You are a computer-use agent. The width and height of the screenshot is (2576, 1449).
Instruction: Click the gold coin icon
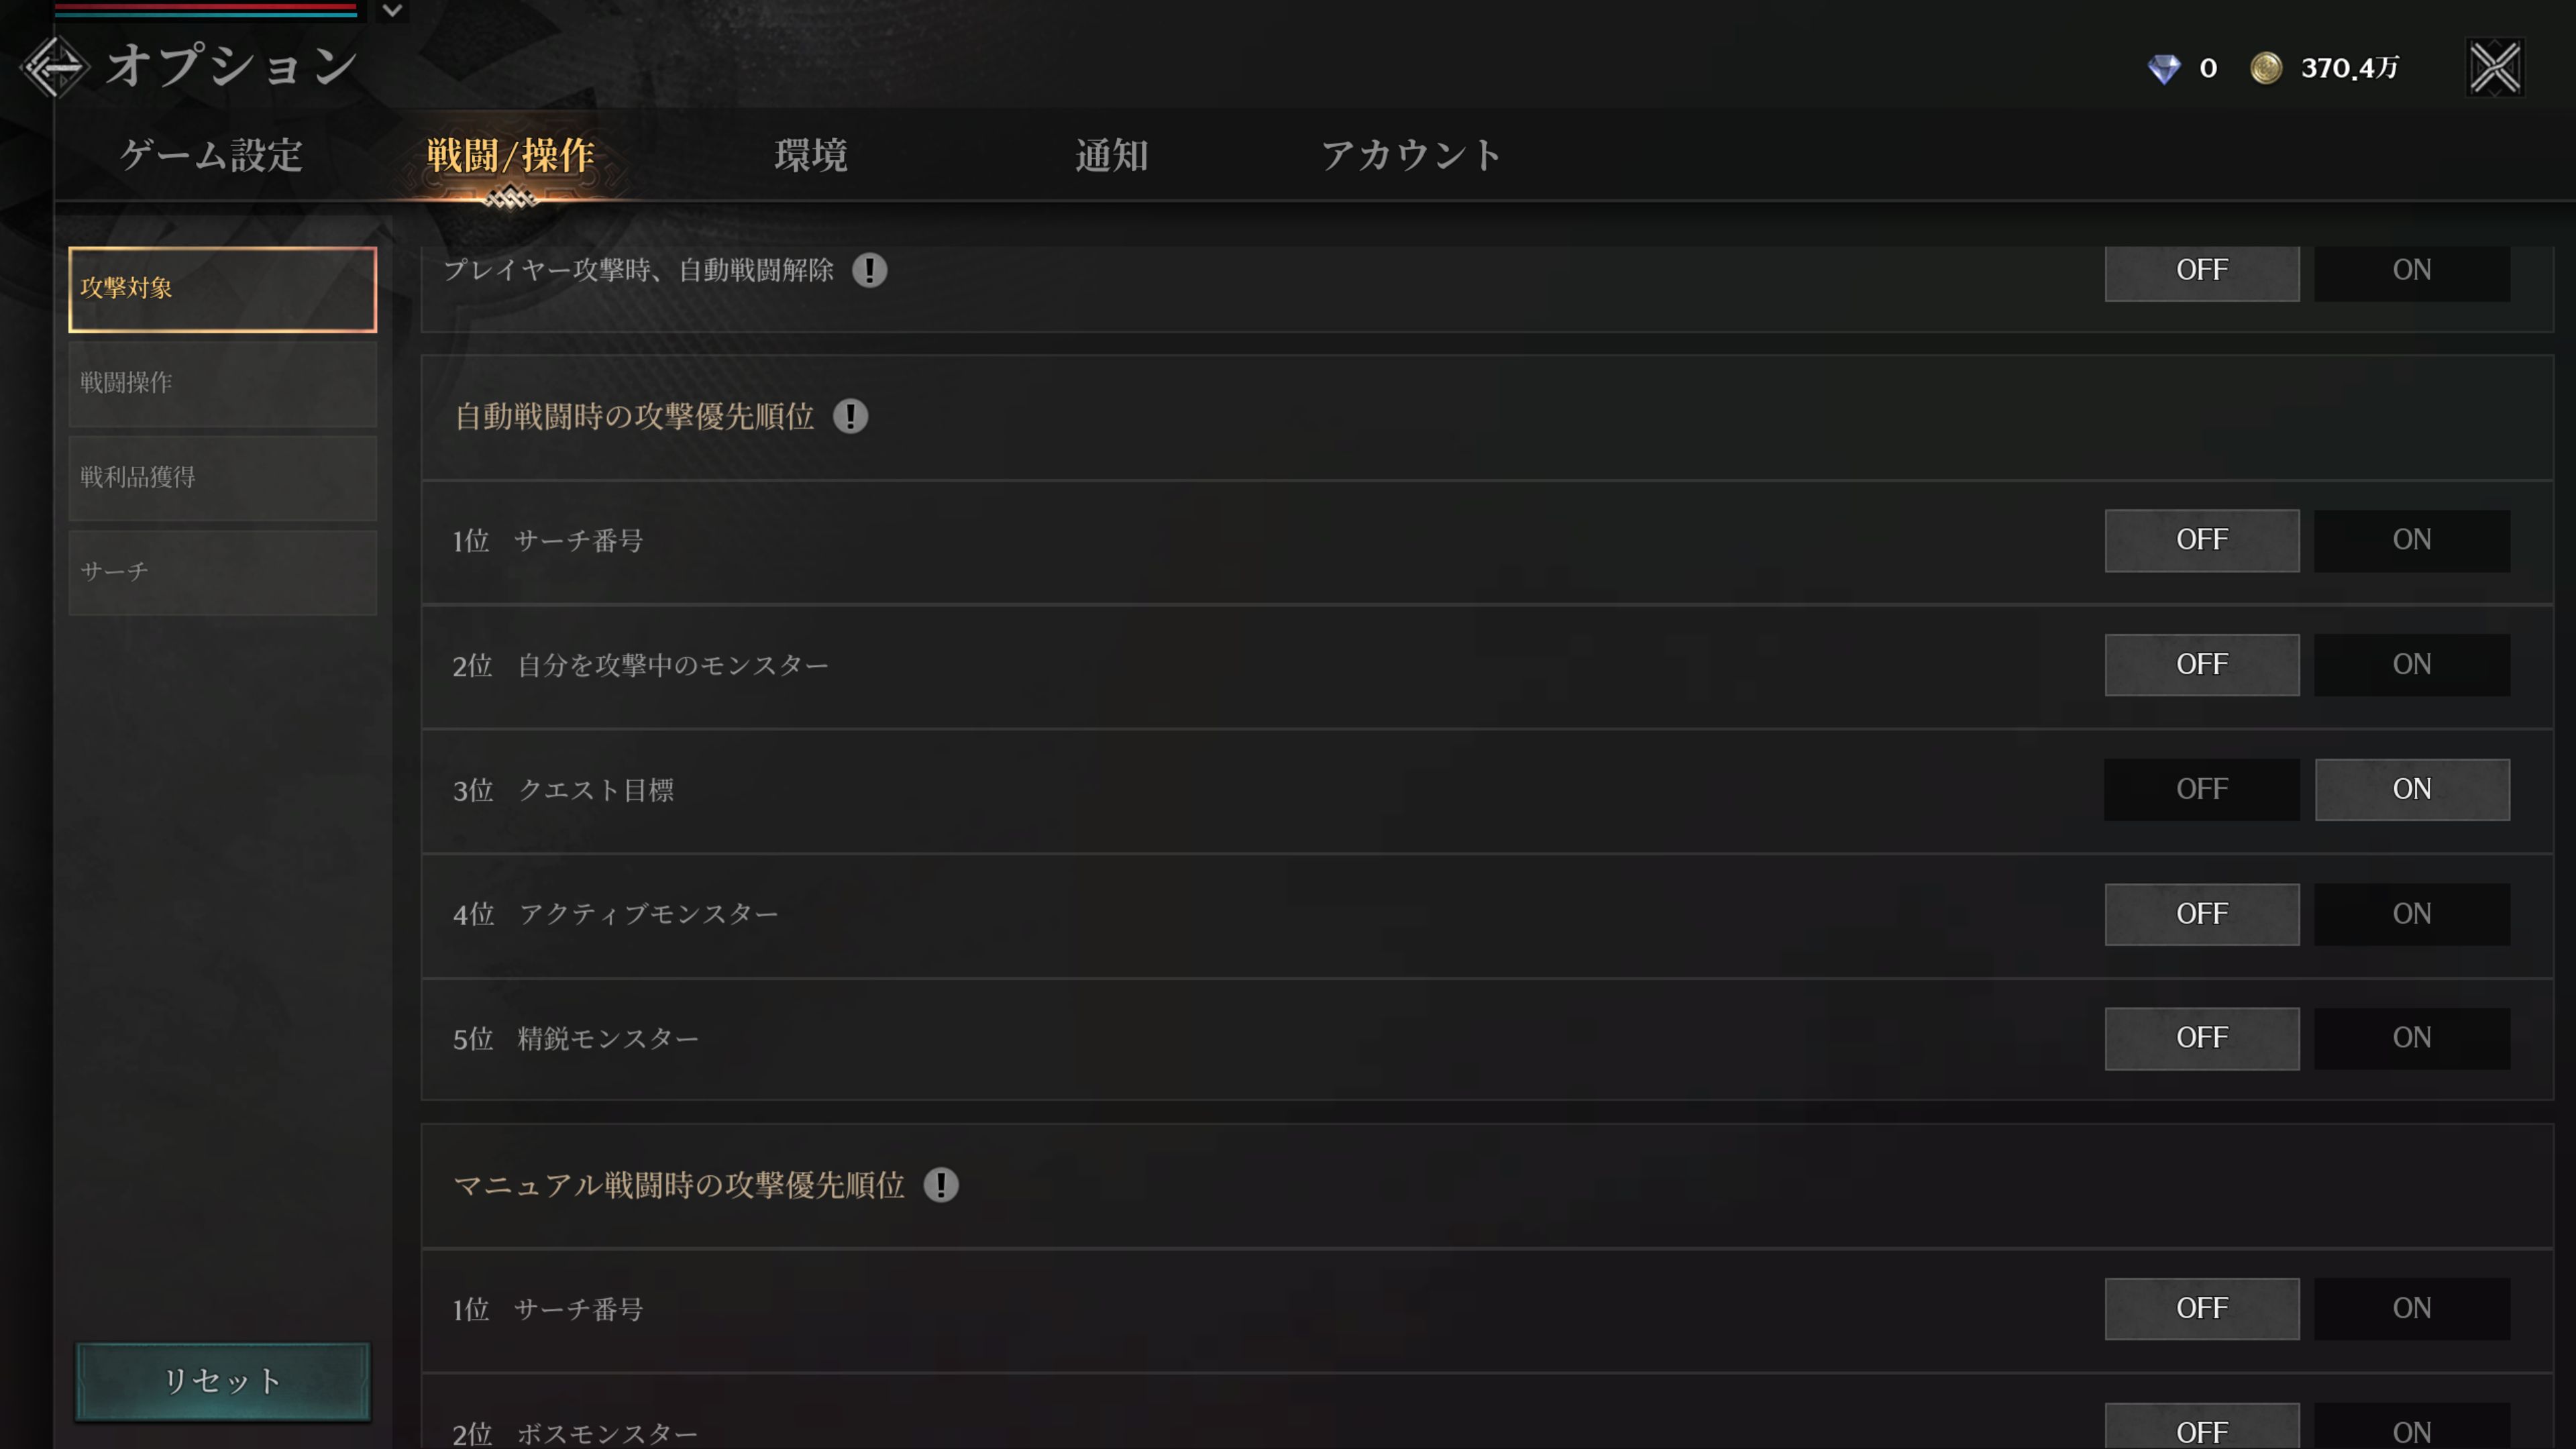click(2266, 68)
